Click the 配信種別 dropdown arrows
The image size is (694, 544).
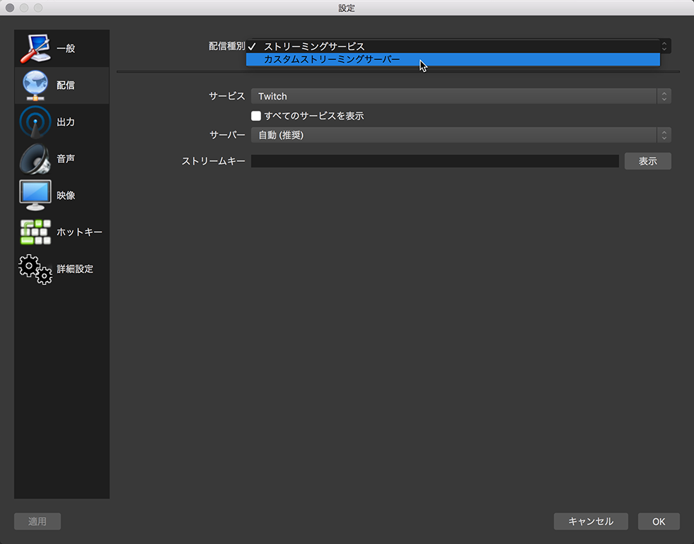click(664, 46)
